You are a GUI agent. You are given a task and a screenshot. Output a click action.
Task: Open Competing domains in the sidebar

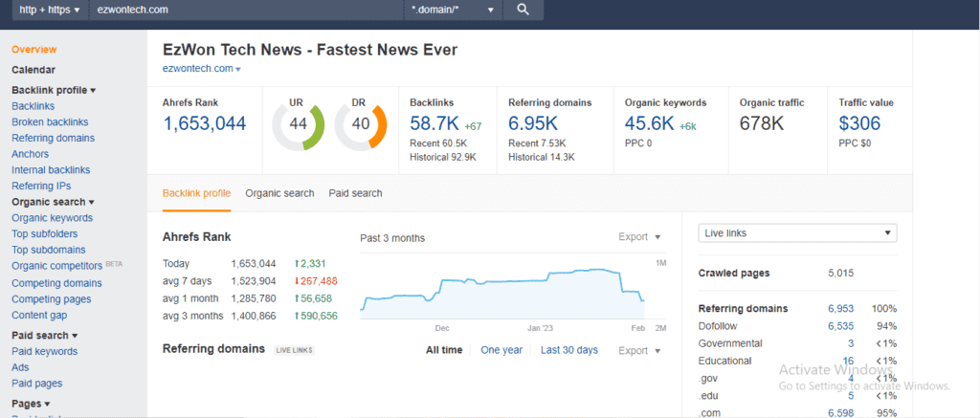click(56, 283)
